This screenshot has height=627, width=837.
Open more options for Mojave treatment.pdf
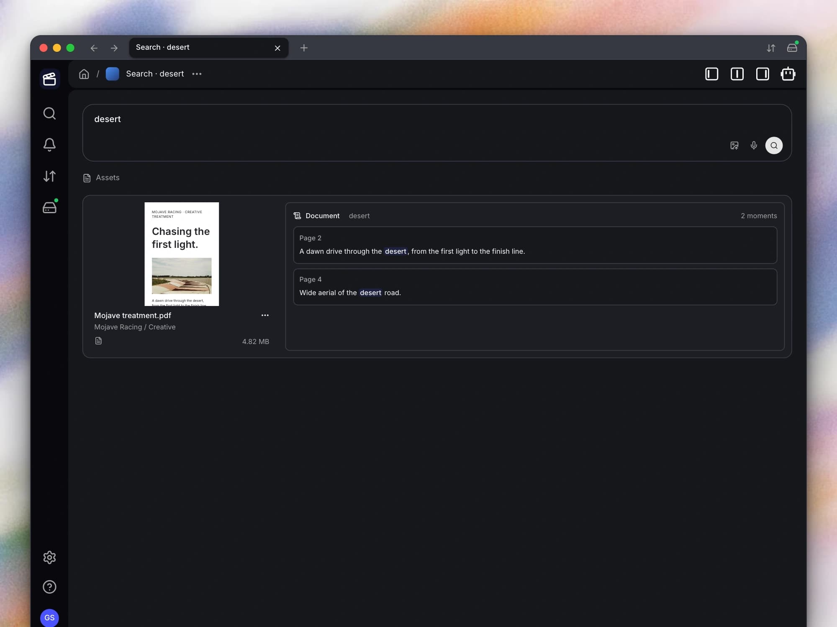tap(265, 315)
